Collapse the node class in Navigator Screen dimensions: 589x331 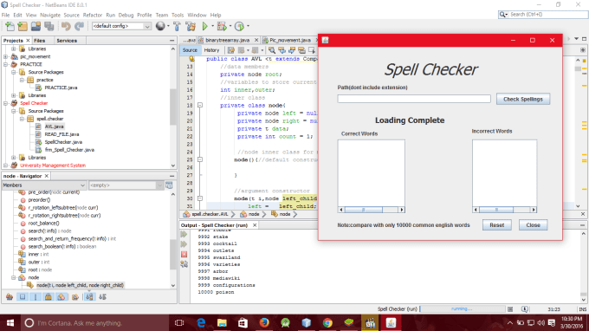14,277
